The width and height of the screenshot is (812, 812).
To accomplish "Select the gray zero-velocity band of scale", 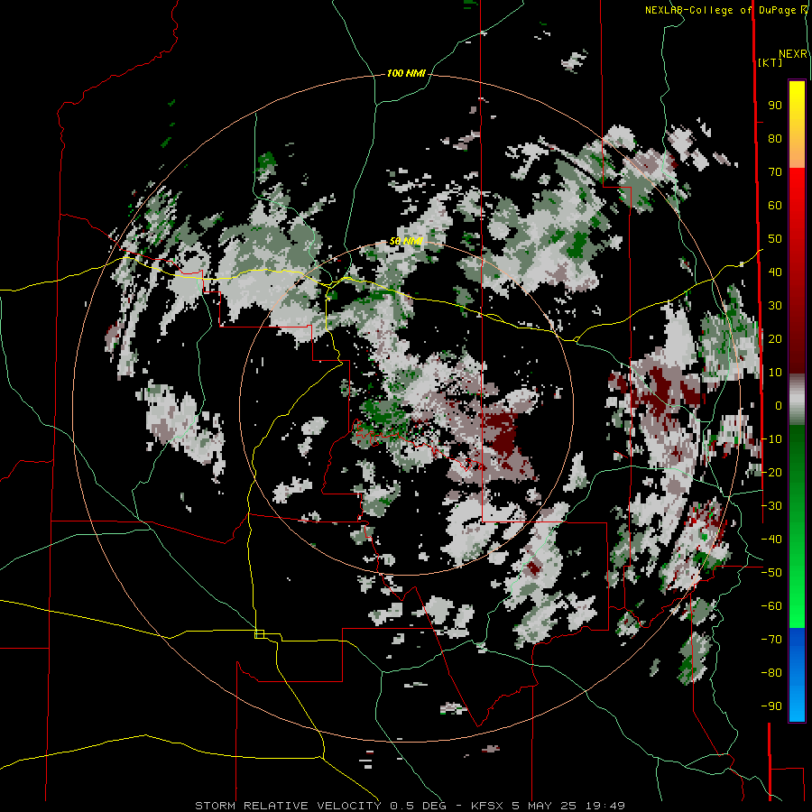I will coord(797,400).
